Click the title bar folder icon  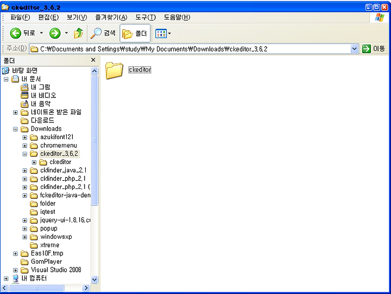[x=5, y=7]
